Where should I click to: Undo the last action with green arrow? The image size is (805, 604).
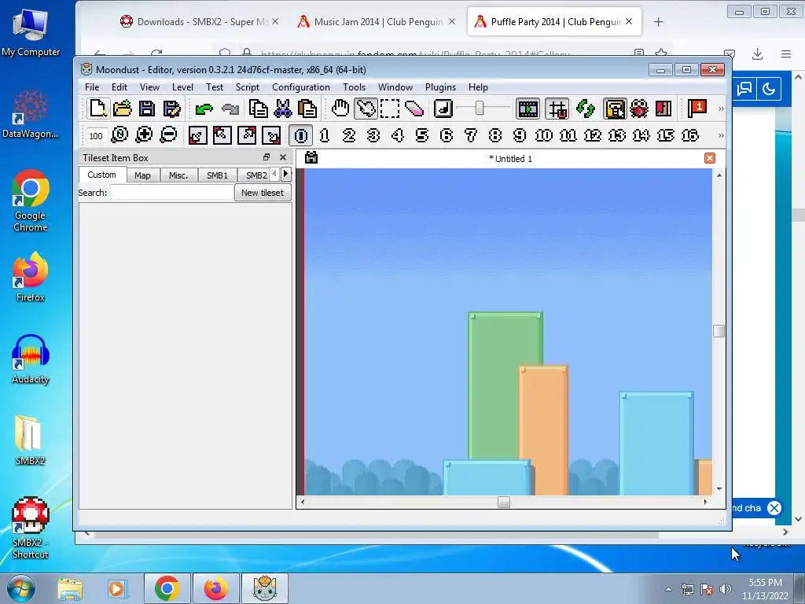pos(204,109)
